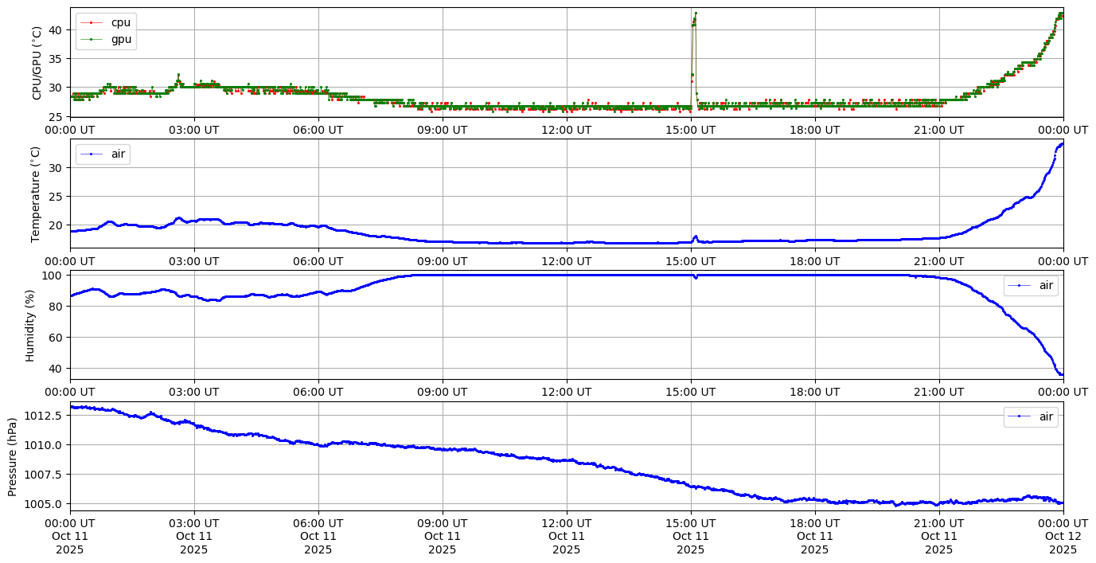Click the 1012.5 tick on Pressure axis
1096x563 pixels.
point(45,416)
